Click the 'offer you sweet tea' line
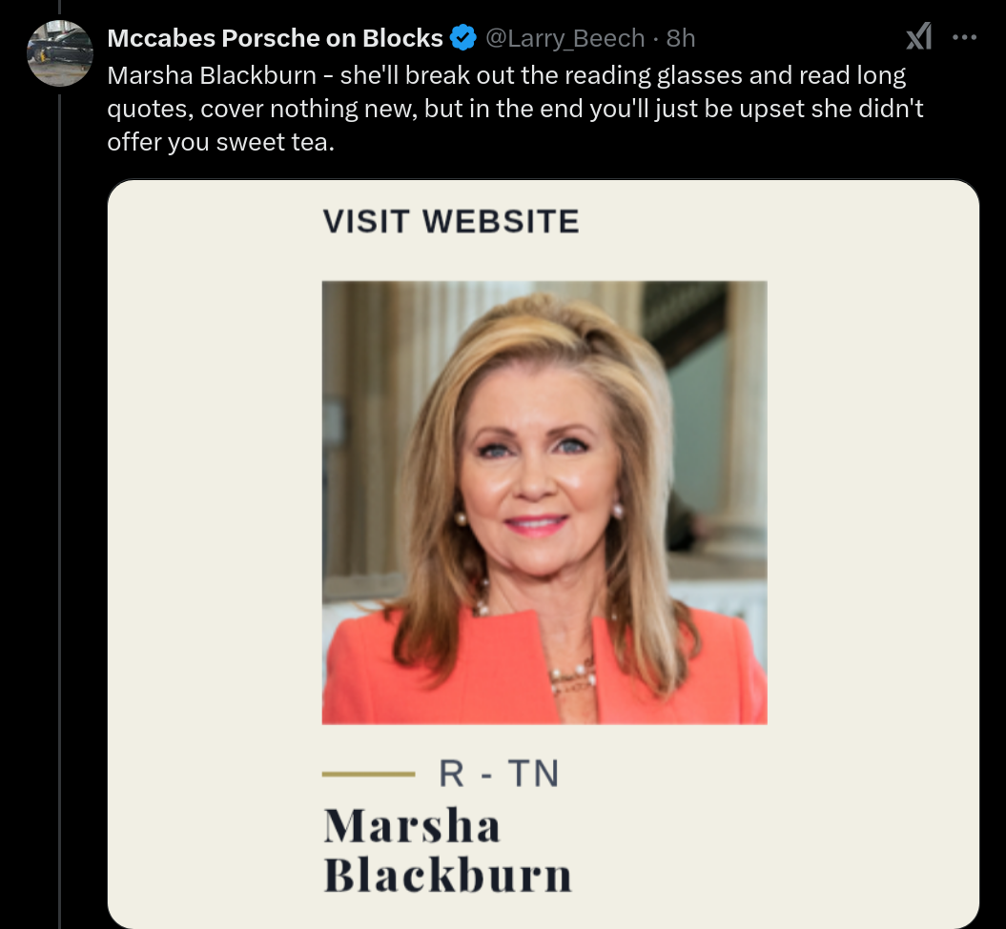 (220, 142)
